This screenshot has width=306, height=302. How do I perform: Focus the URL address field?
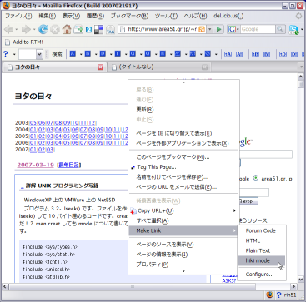pos(163,29)
